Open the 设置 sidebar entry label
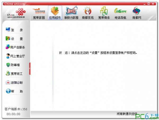This screenshot has height=120, width=159. click(x=17, y=39)
